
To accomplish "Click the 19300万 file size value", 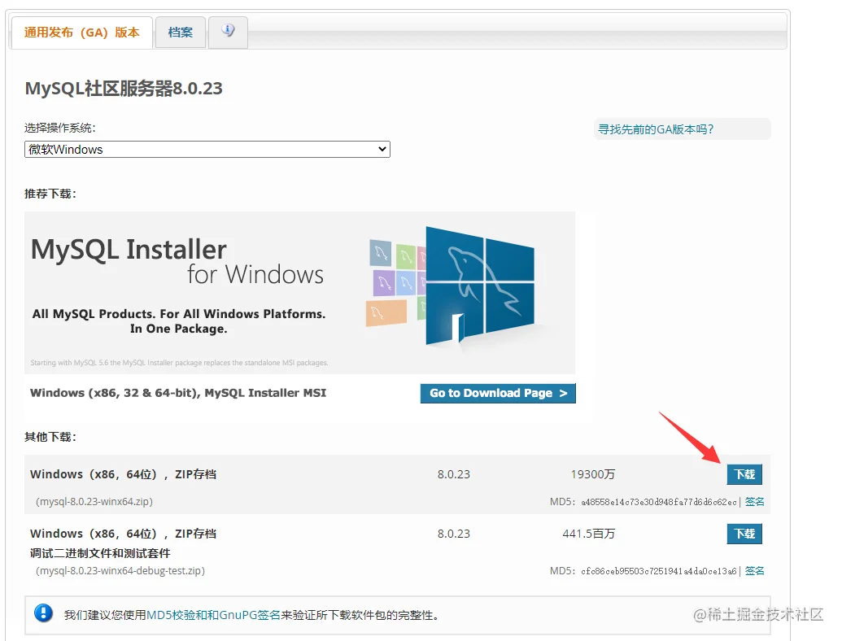I will pos(593,474).
